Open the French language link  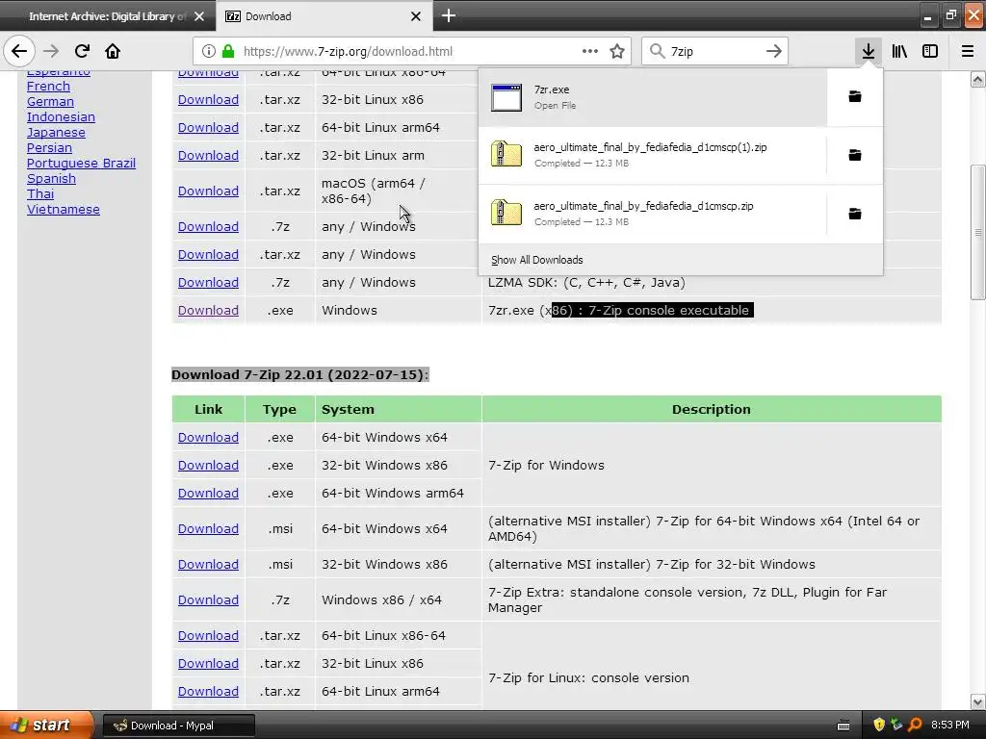point(48,86)
